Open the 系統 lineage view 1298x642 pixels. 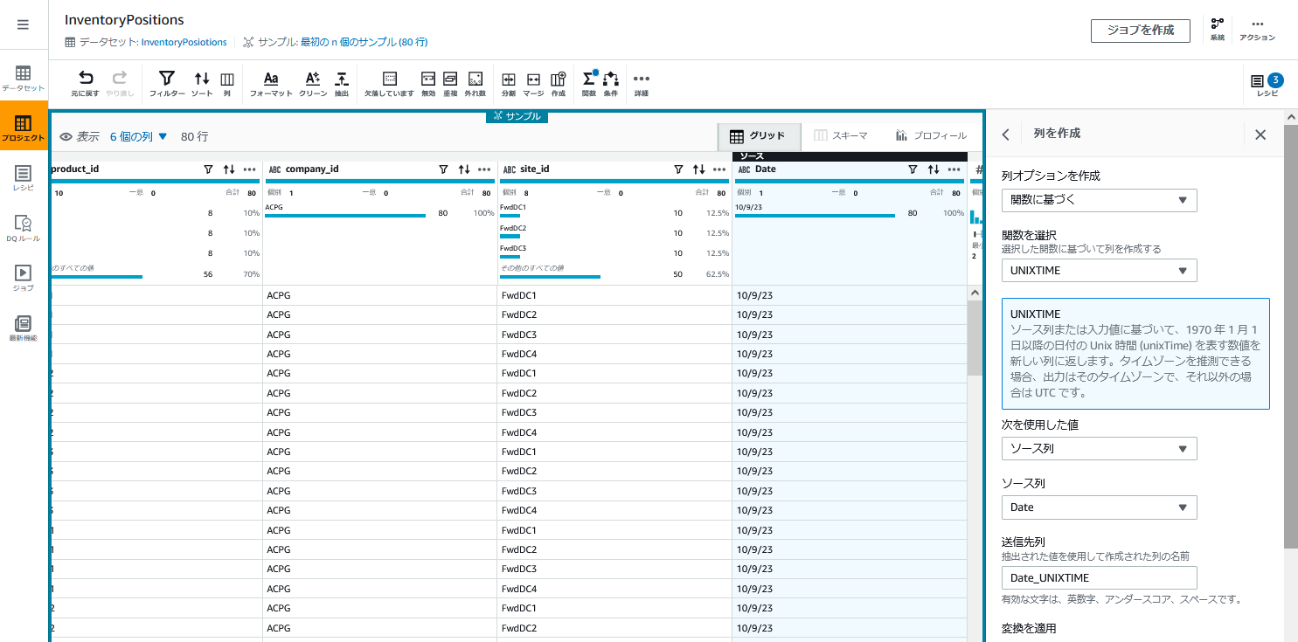tap(1218, 30)
